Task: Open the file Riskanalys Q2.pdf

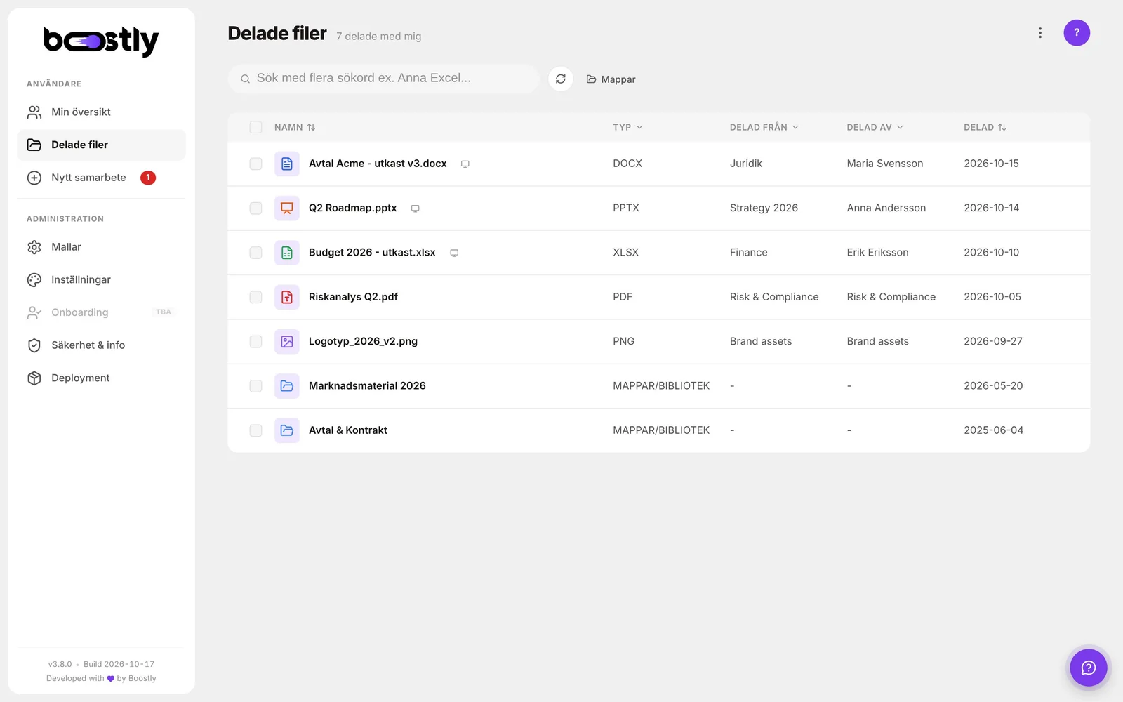Action: click(353, 297)
